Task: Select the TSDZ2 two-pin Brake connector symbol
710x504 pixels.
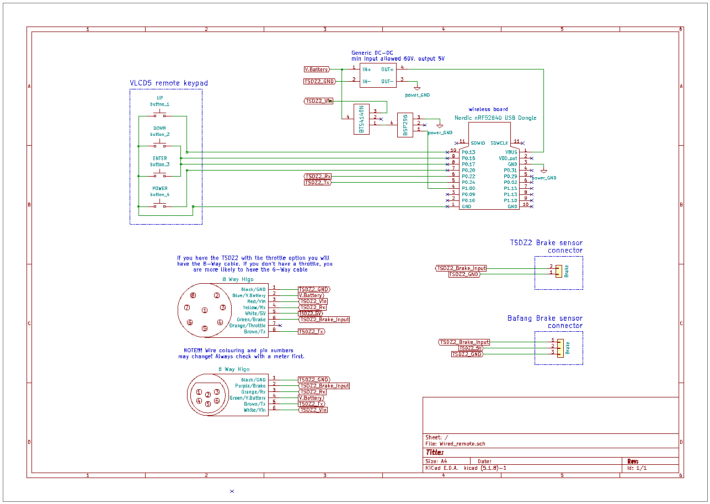Action: 558,271
